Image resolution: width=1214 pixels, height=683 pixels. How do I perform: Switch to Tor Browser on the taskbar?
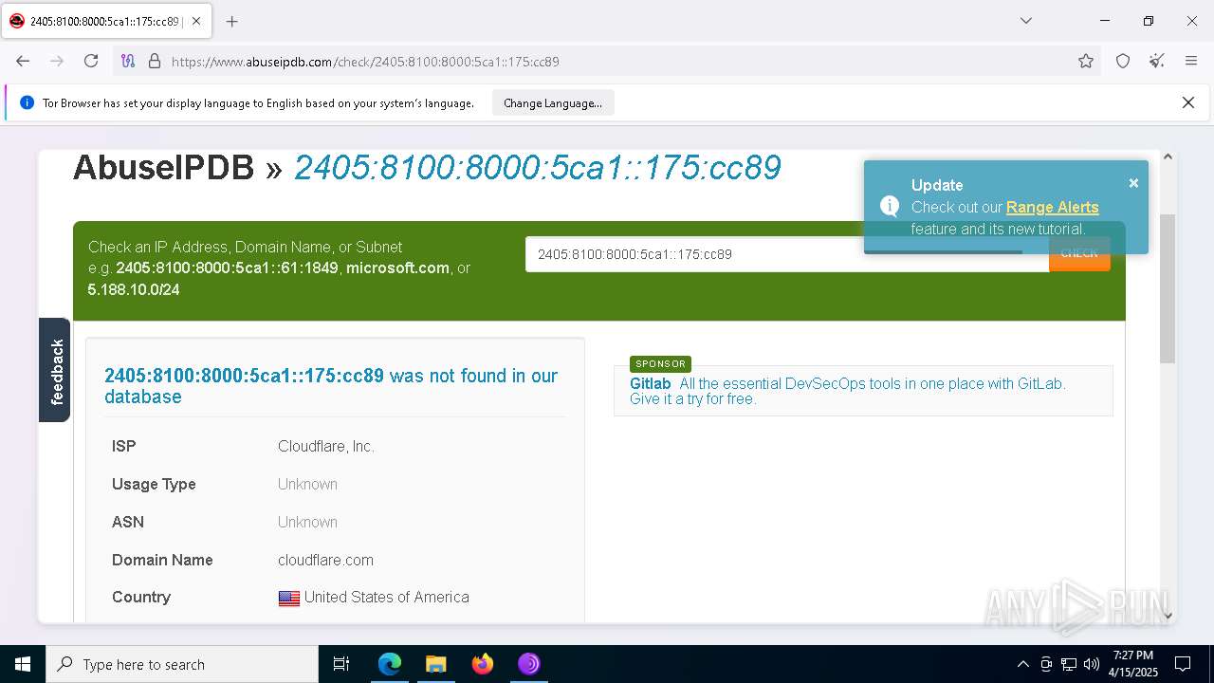coord(528,664)
